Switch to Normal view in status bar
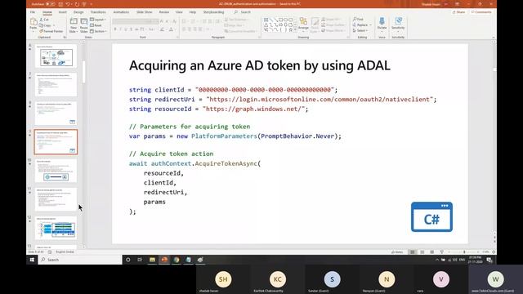The height and width of the screenshot is (294, 523). click(413, 252)
